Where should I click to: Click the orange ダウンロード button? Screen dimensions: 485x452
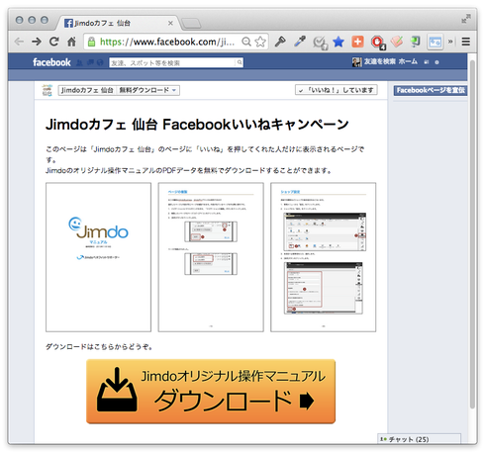click(211, 392)
